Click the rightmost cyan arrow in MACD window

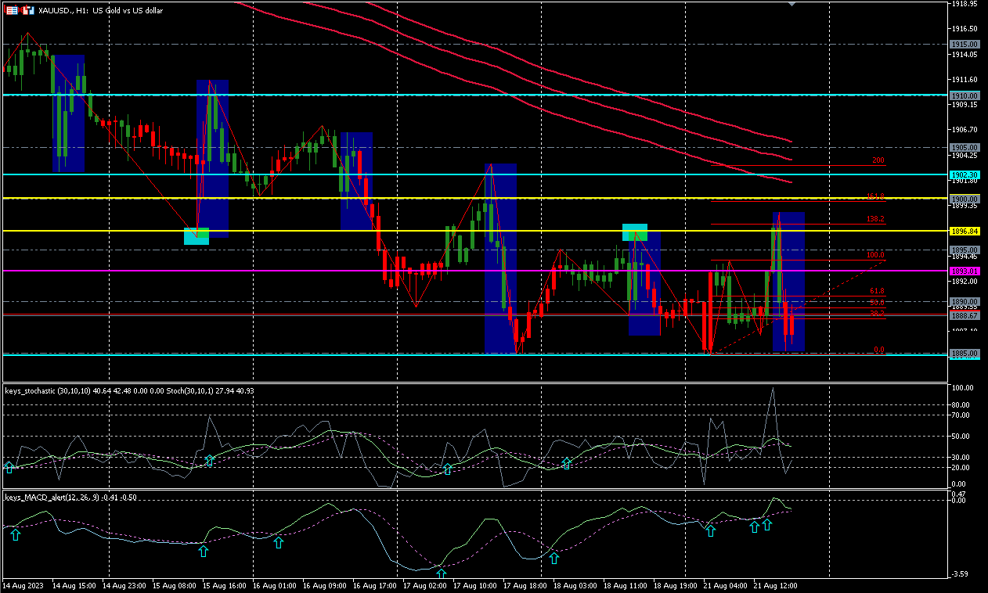tap(767, 525)
